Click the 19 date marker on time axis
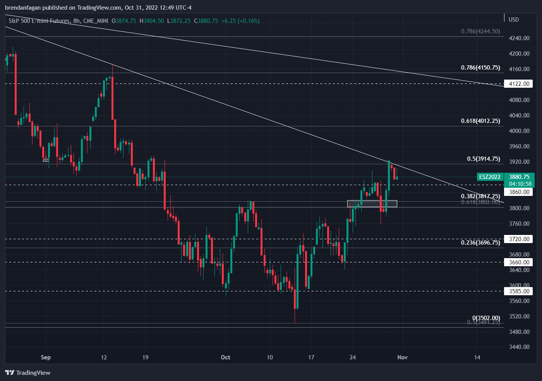Screen dimensions: 542x381 point(145,357)
